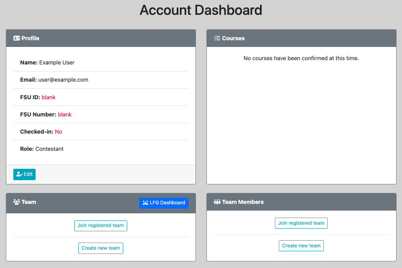
Task: Click the ID card icon beside Profile
Action: tap(16, 38)
